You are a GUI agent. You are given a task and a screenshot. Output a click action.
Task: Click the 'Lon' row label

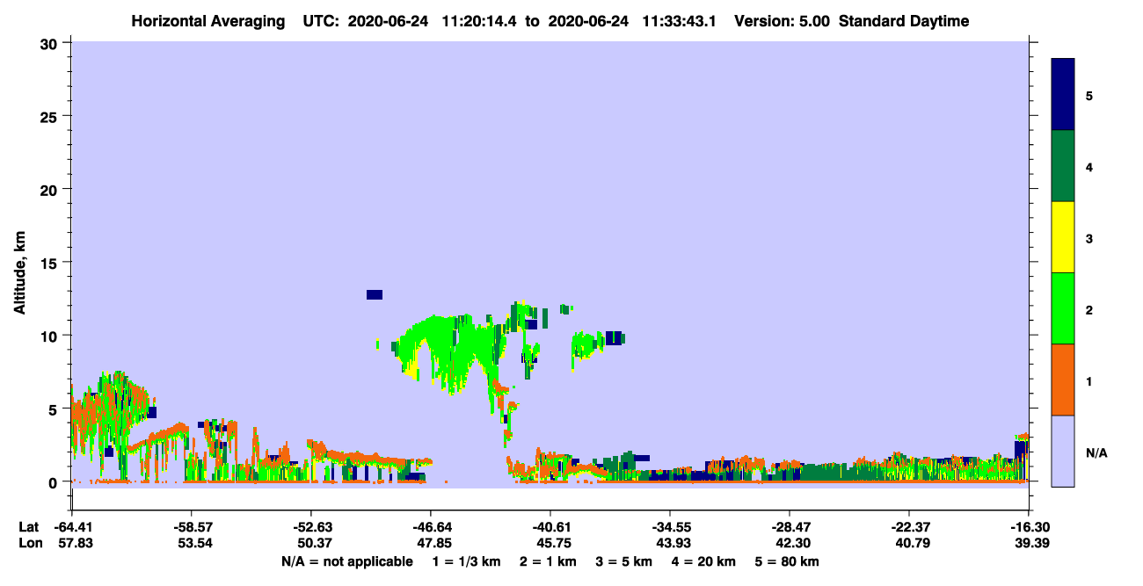(x=29, y=543)
